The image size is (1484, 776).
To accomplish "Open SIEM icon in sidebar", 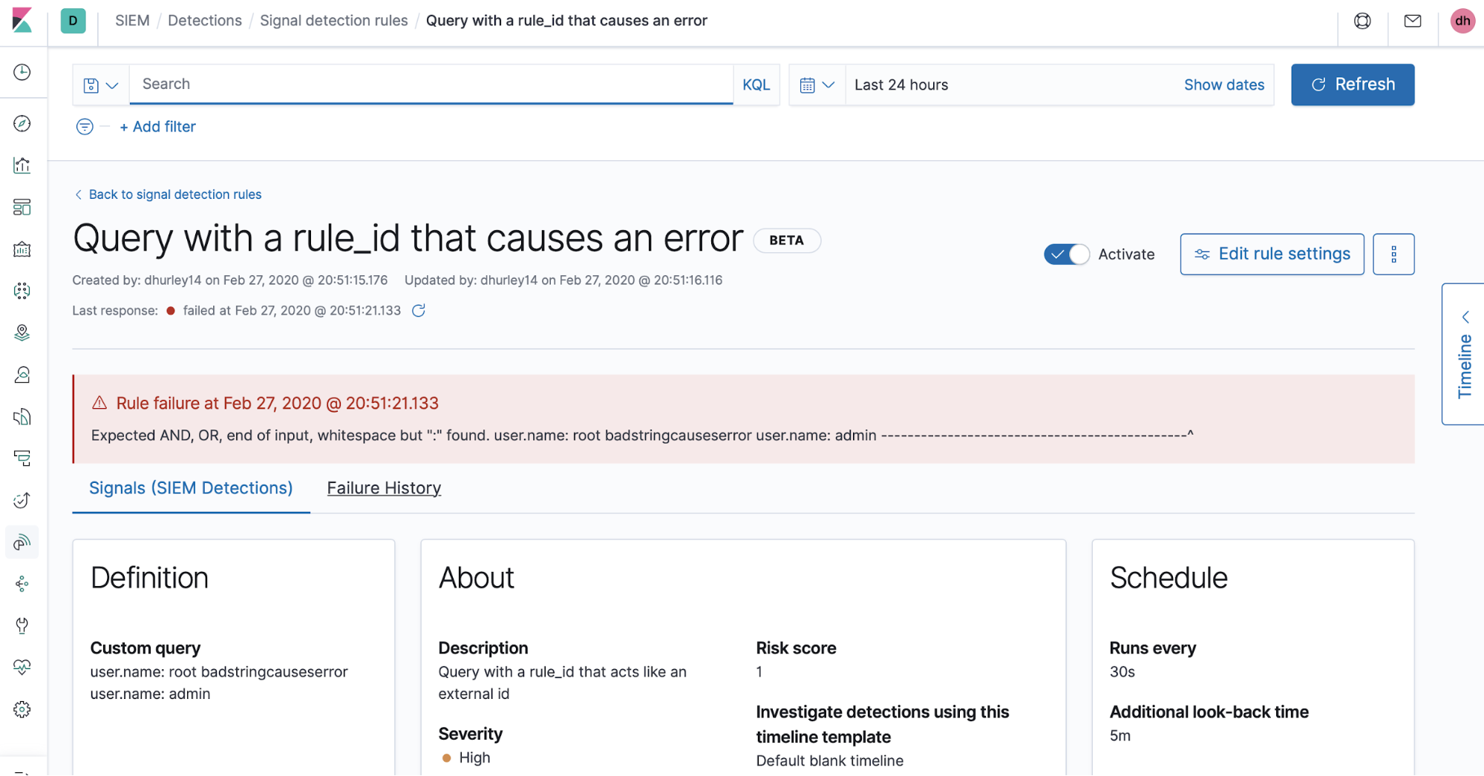I will click(x=22, y=542).
